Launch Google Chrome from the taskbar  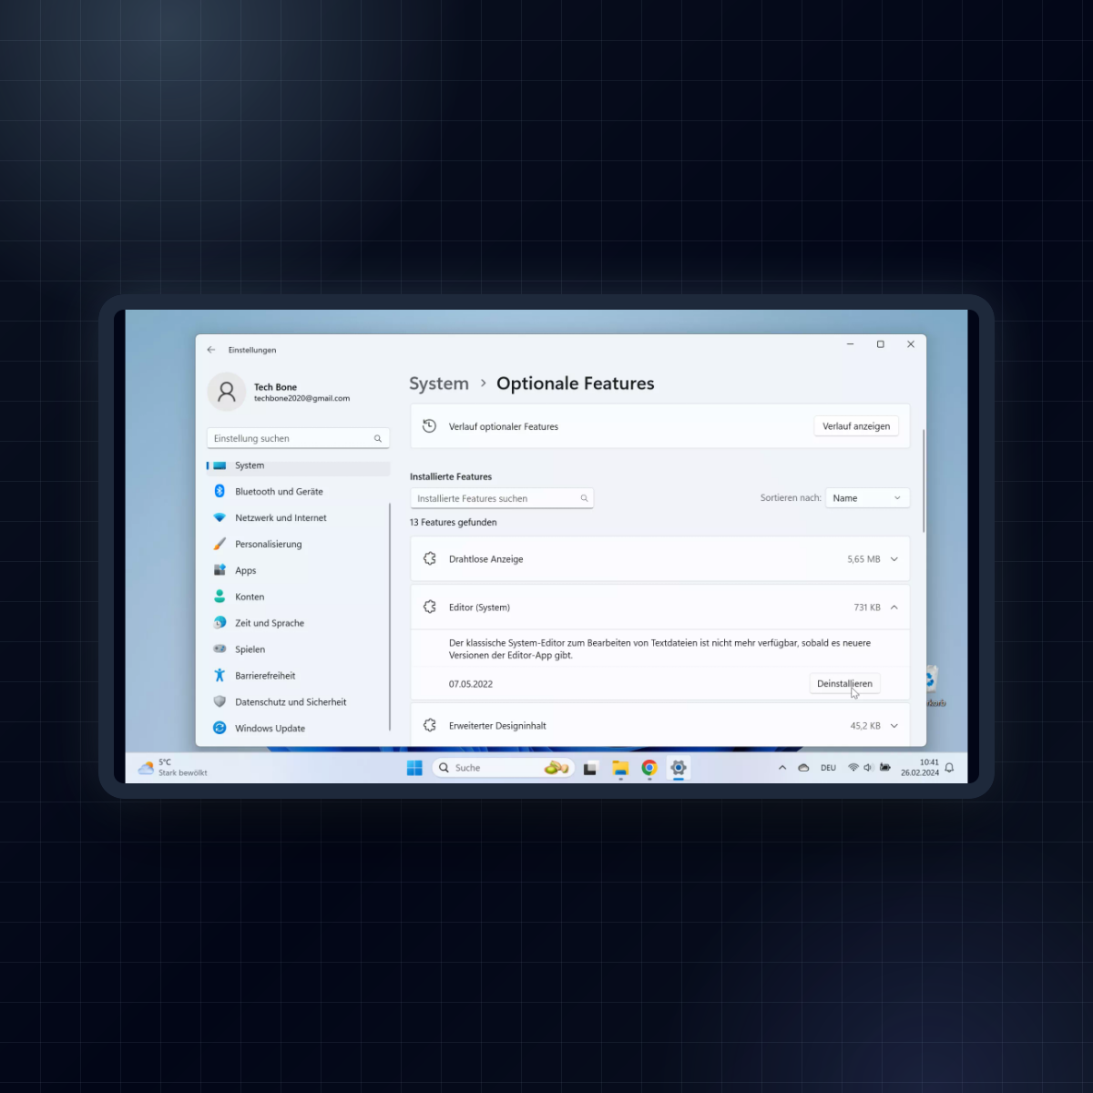pyautogui.click(x=649, y=768)
